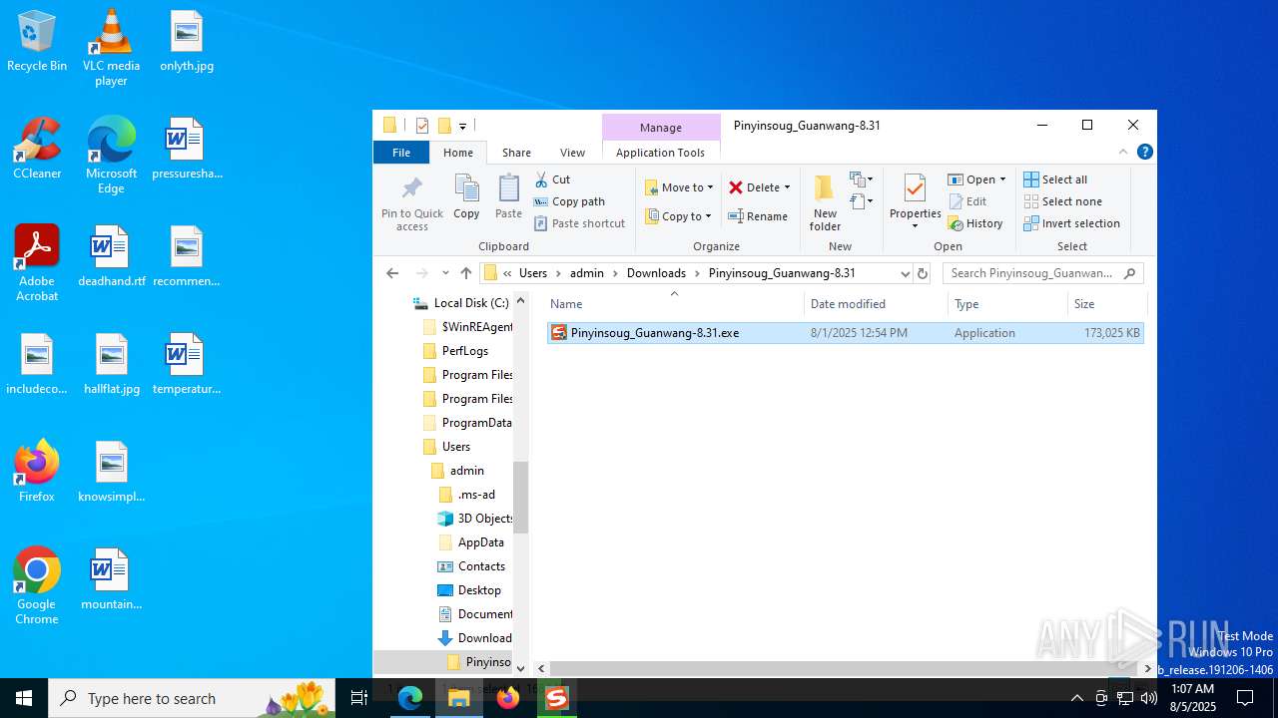Select onlyth.jpg desktop file
Viewport: 1278px width, 718px height.
click(x=187, y=41)
